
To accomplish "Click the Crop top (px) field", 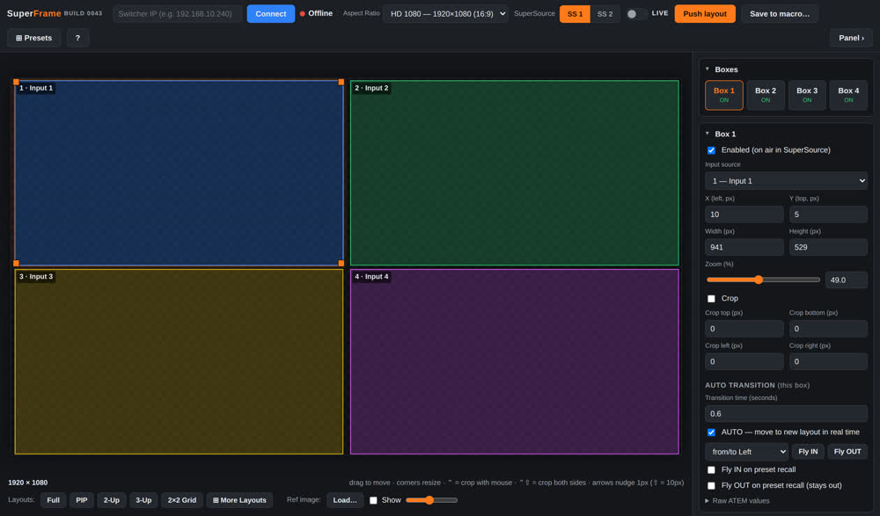I will [x=744, y=329].
